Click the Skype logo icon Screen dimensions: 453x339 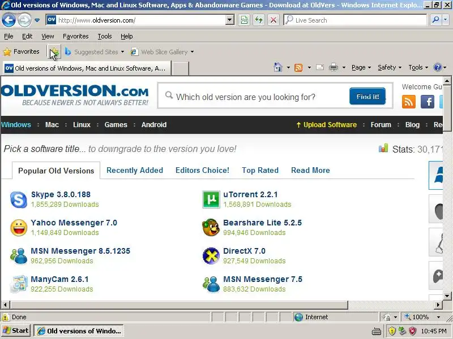19,199
